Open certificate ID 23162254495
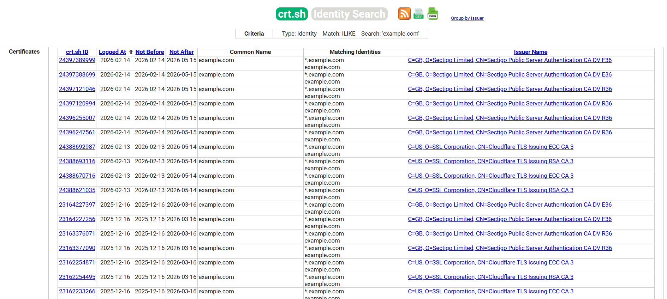The width and height of the screenshot is (667, 299). point(77,277)
